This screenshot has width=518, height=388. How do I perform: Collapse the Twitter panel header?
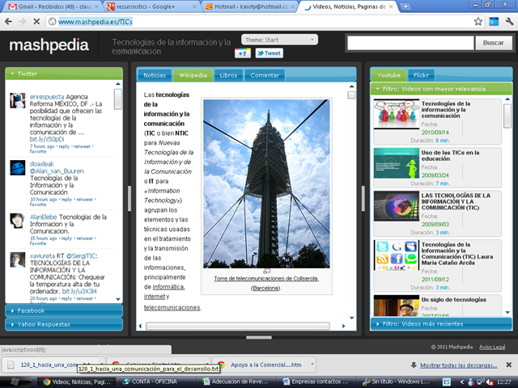click(x=64, y=74)
